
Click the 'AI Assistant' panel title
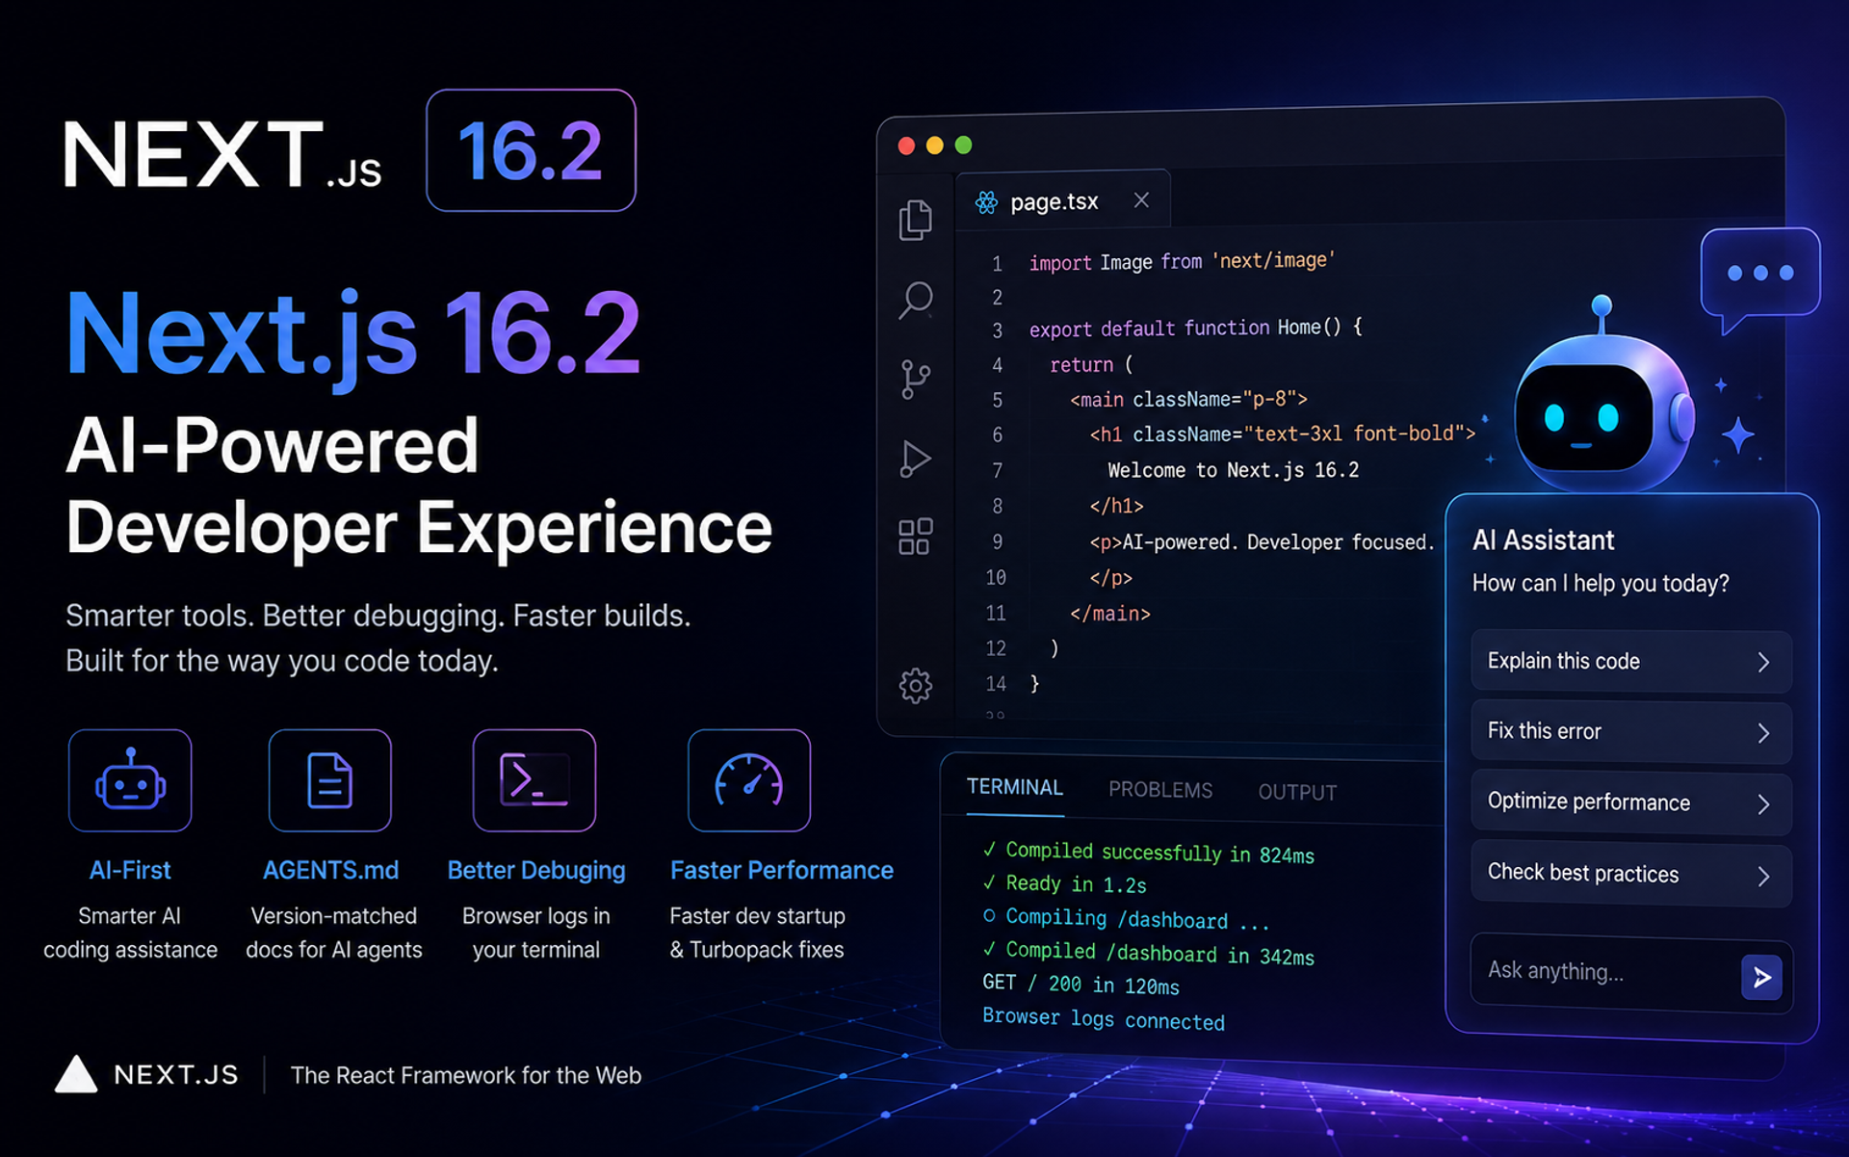point(1543,540)
